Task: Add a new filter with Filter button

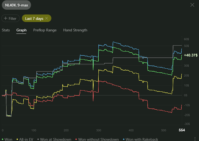Action: [11, 19]
